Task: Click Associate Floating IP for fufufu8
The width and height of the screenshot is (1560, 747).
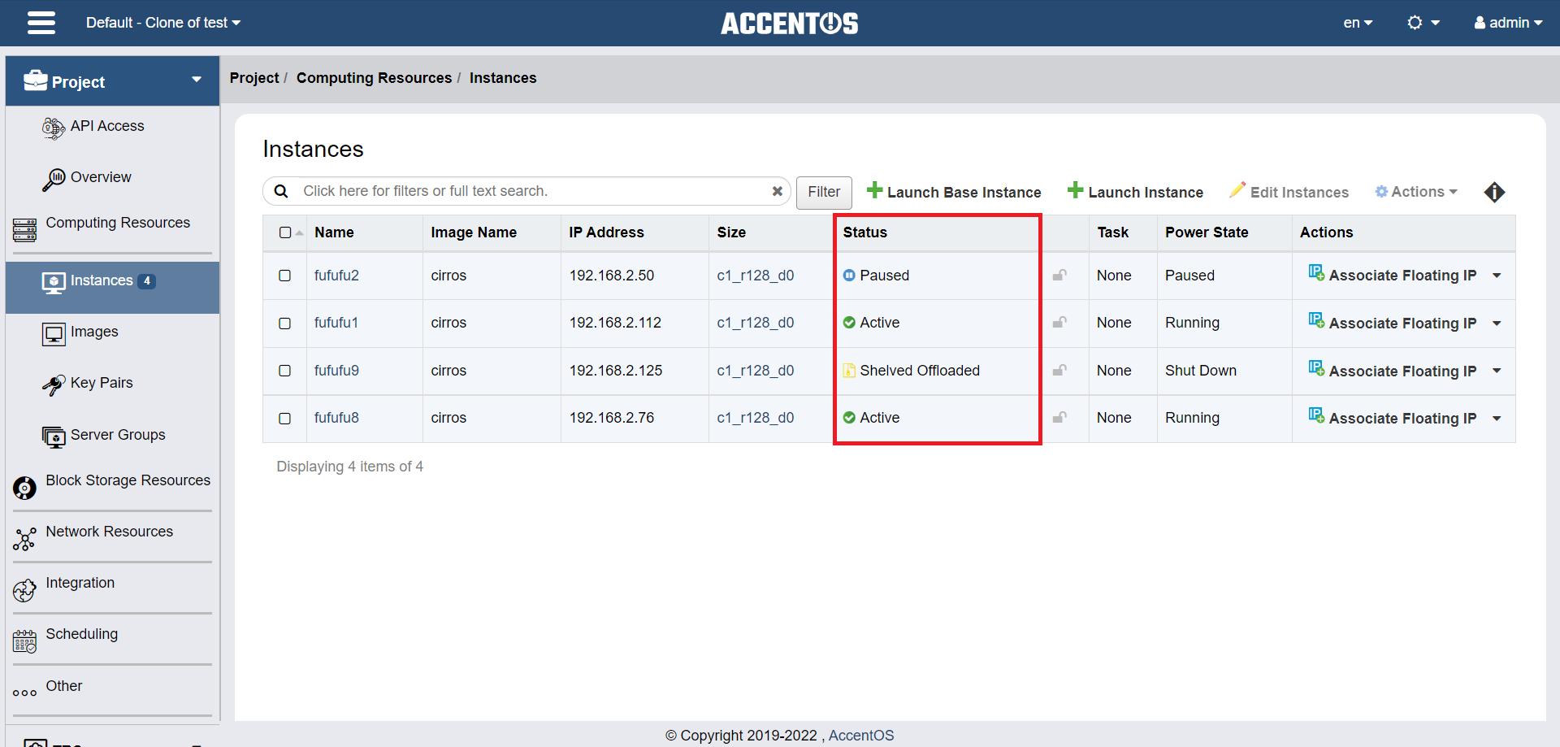Action: coord(1393,418)
